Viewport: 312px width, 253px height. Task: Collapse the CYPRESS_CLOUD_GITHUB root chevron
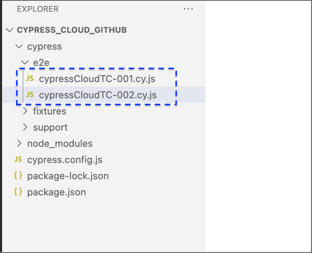9,30
